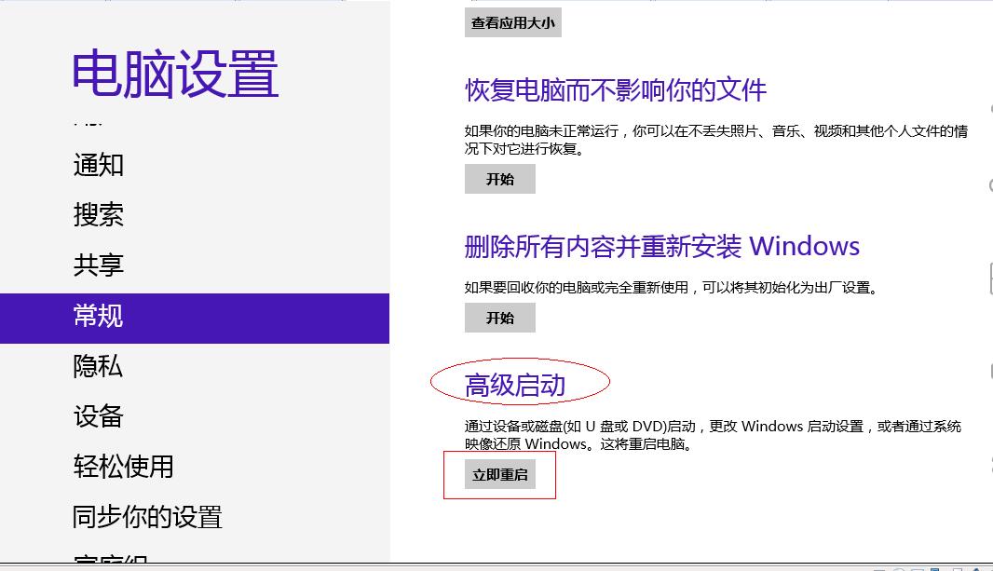Screen dimensions: 993x571
Task: Open 删除所有内容并重新安装 Windows section
Action: point(661,246)
